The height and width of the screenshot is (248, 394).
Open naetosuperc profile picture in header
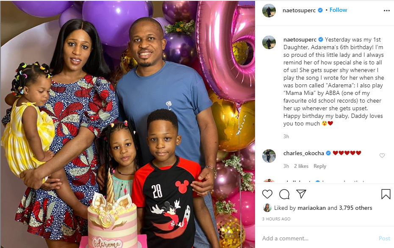(269, 11)
